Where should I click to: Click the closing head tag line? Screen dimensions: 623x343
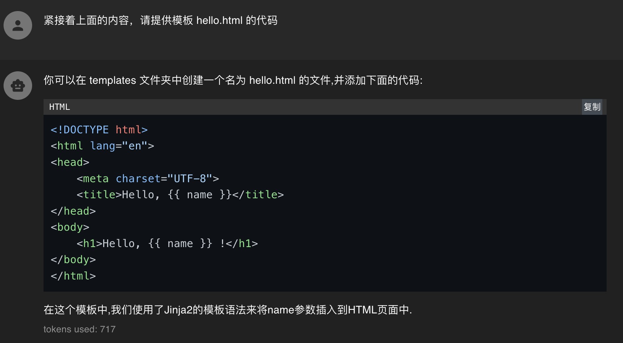click(73, 211)
